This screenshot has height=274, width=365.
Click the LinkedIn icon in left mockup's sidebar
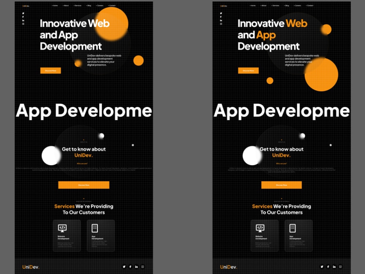pos(23,20)
